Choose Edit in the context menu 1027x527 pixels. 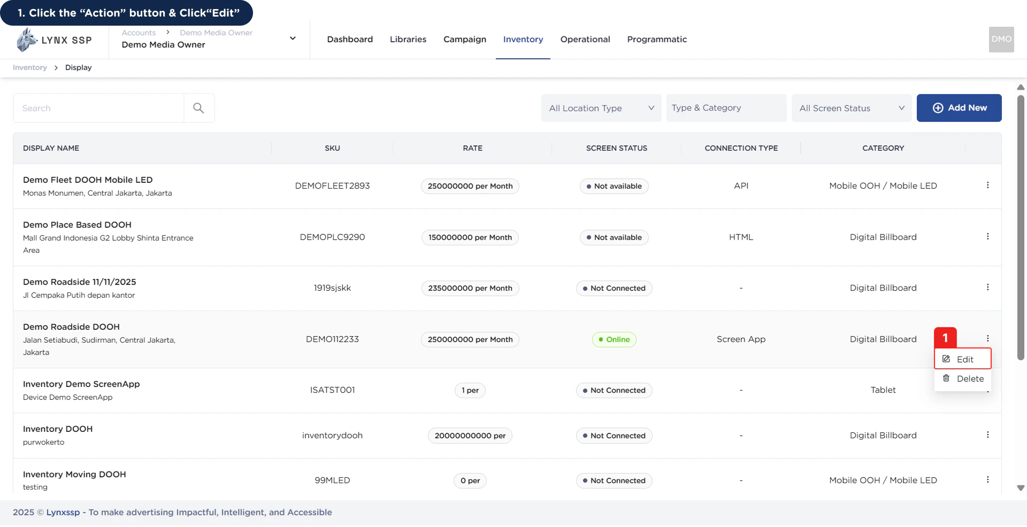pos(963,359)
